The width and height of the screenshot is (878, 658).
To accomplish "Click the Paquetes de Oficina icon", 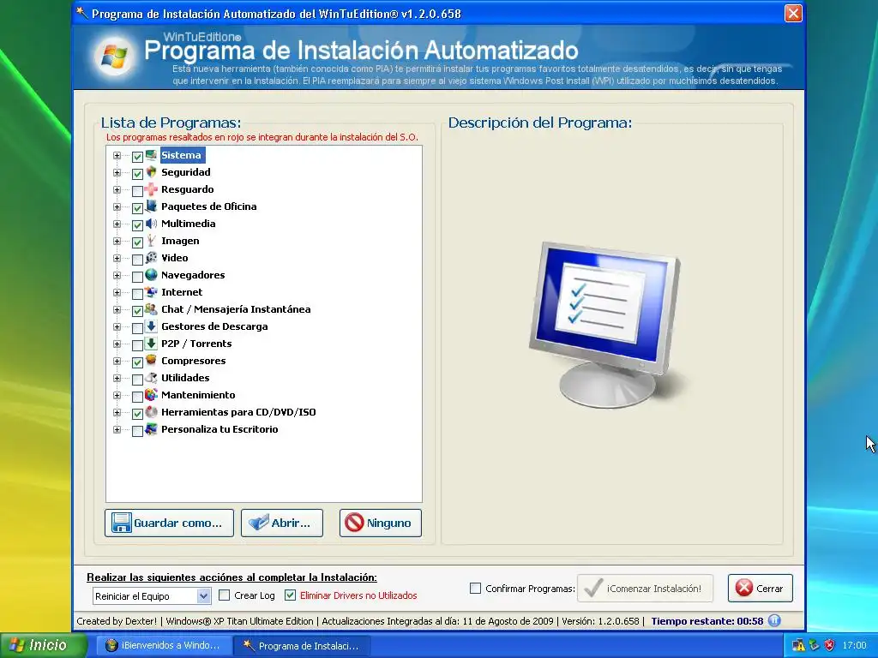I will [151, 206].
